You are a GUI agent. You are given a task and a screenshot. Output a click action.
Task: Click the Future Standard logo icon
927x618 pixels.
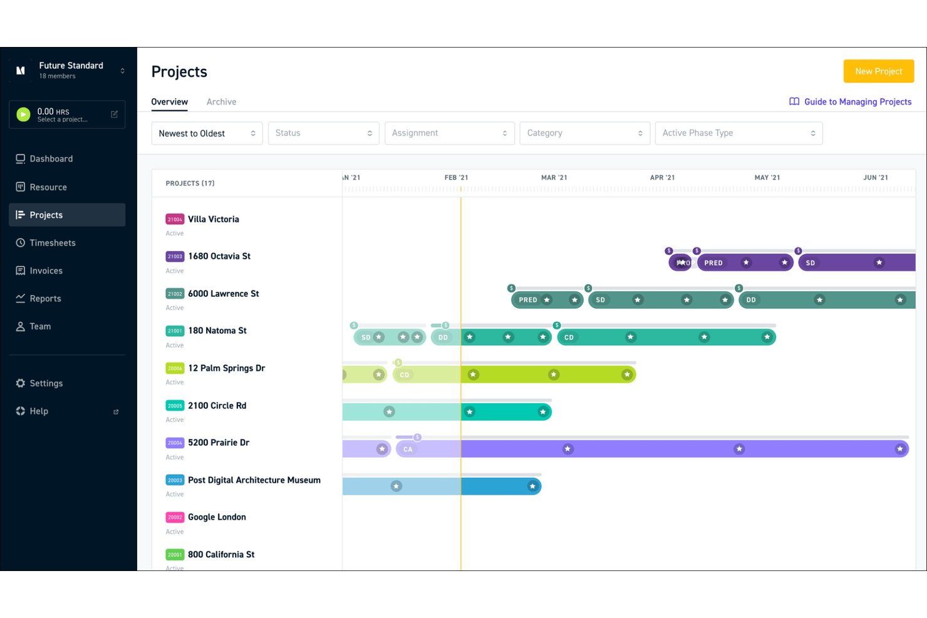click(21, 70)
